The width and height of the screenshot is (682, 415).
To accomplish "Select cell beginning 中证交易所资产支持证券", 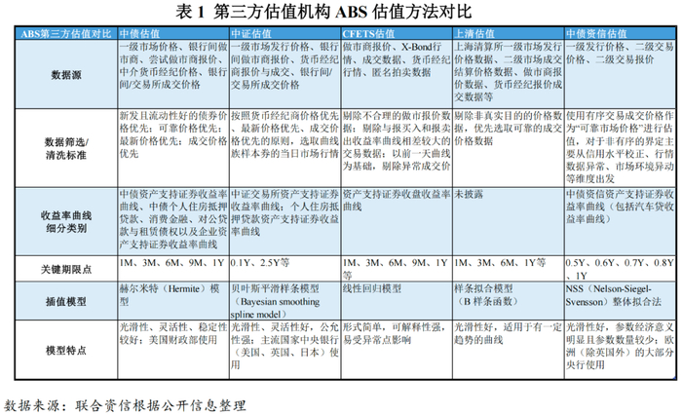I will [284, 221].
